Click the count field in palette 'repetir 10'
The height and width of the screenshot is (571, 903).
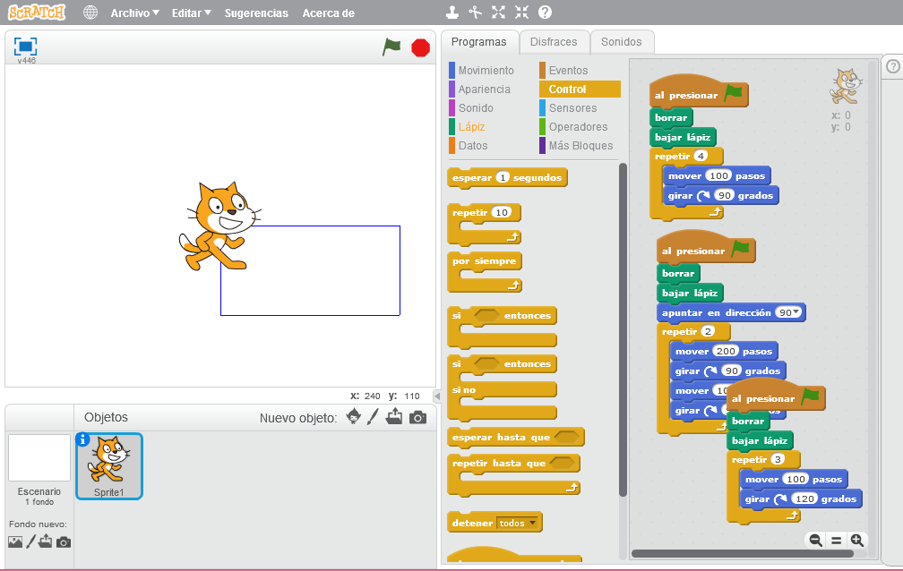click(502, 212)
